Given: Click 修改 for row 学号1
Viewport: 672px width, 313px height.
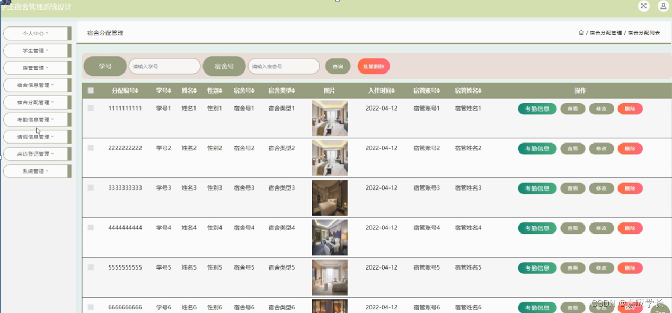Looking at the screenshot, I should click(602, 109).
